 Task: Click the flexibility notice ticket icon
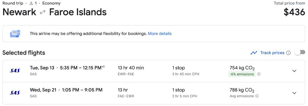point(15,33)
